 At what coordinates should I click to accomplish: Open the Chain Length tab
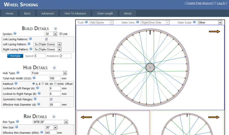point(105,13)
